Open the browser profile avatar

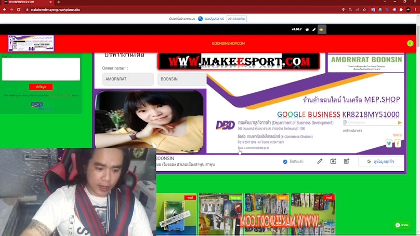(408, 10)
